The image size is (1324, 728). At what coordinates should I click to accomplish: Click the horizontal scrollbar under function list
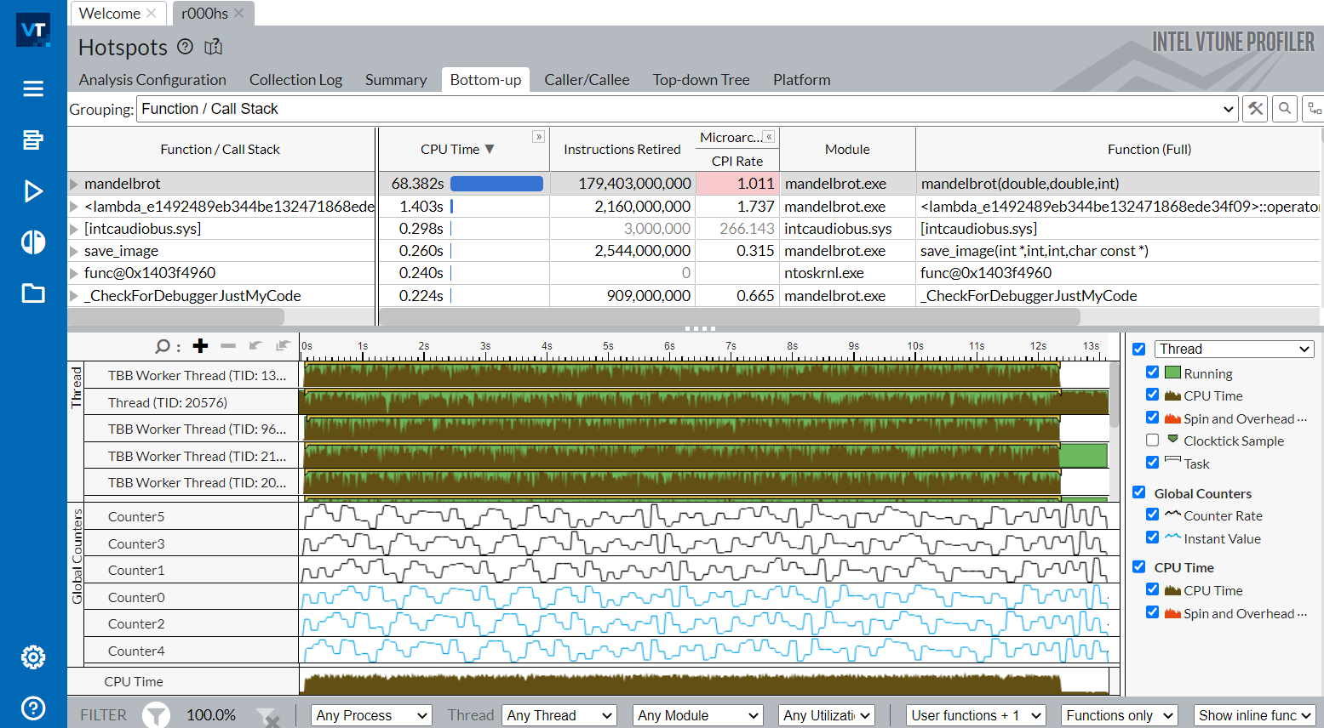pos(175,316)
